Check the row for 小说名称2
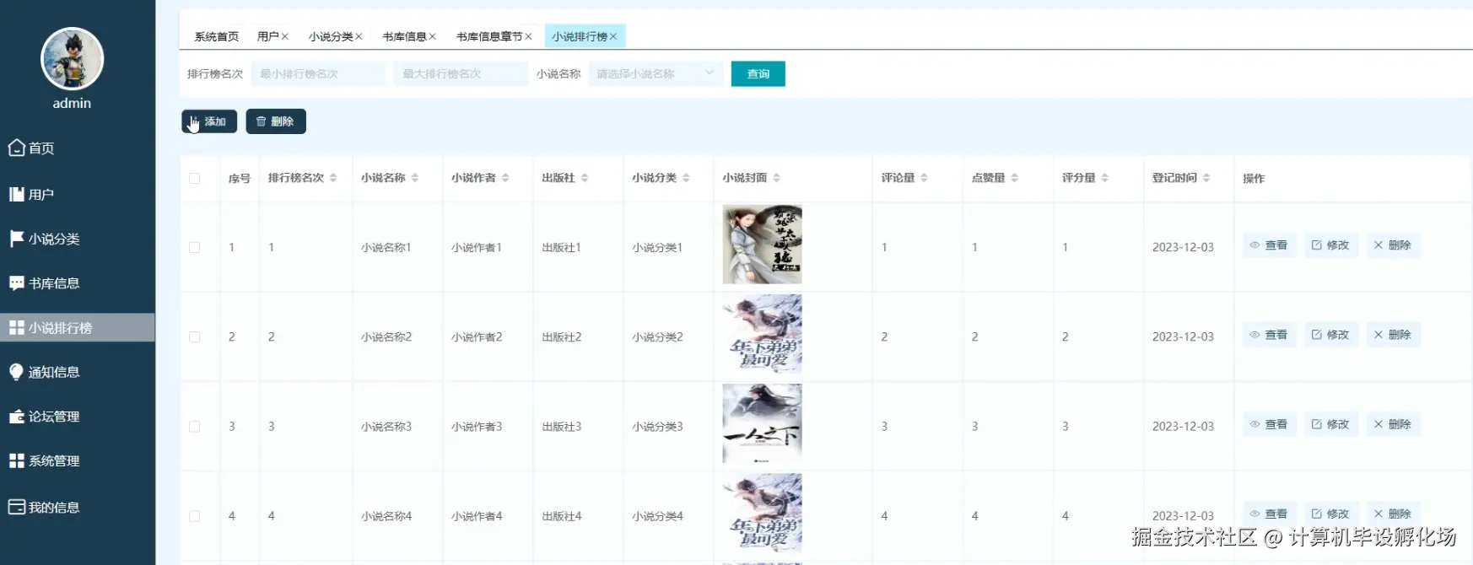 point(195,336)
